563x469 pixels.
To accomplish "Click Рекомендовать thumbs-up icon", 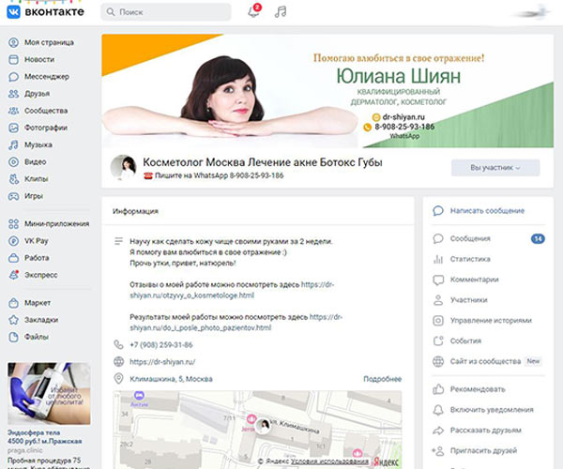I will click(438, 389).
